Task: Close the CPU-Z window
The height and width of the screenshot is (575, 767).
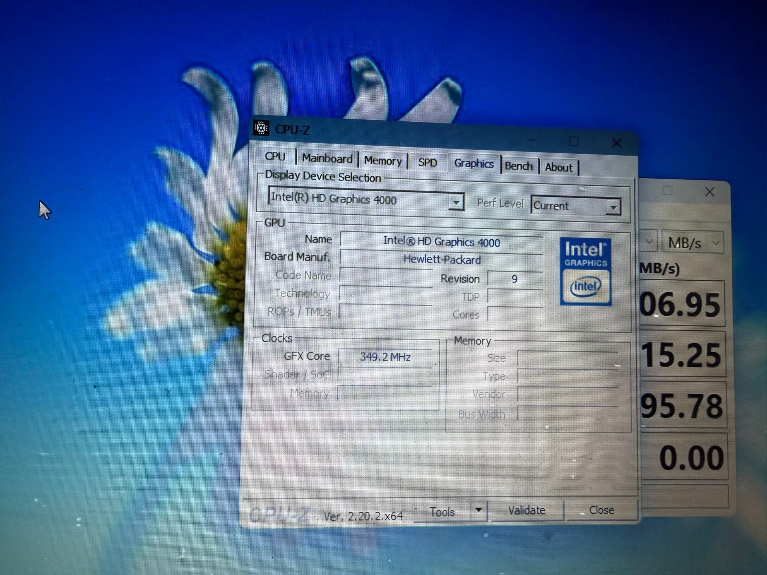Action: (616, 143)
